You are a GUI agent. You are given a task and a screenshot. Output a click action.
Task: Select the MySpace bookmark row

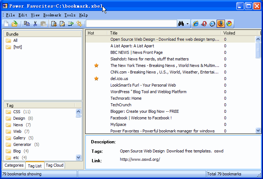pos(170,124)
